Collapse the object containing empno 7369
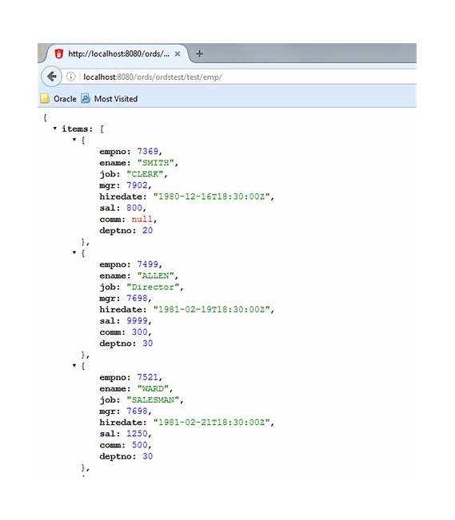 [x=74, y=140]
